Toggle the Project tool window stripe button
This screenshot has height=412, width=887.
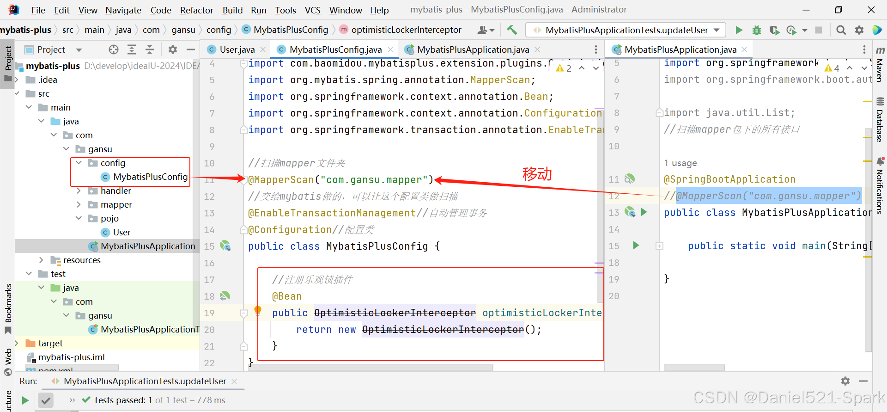[x=8, y=63]
